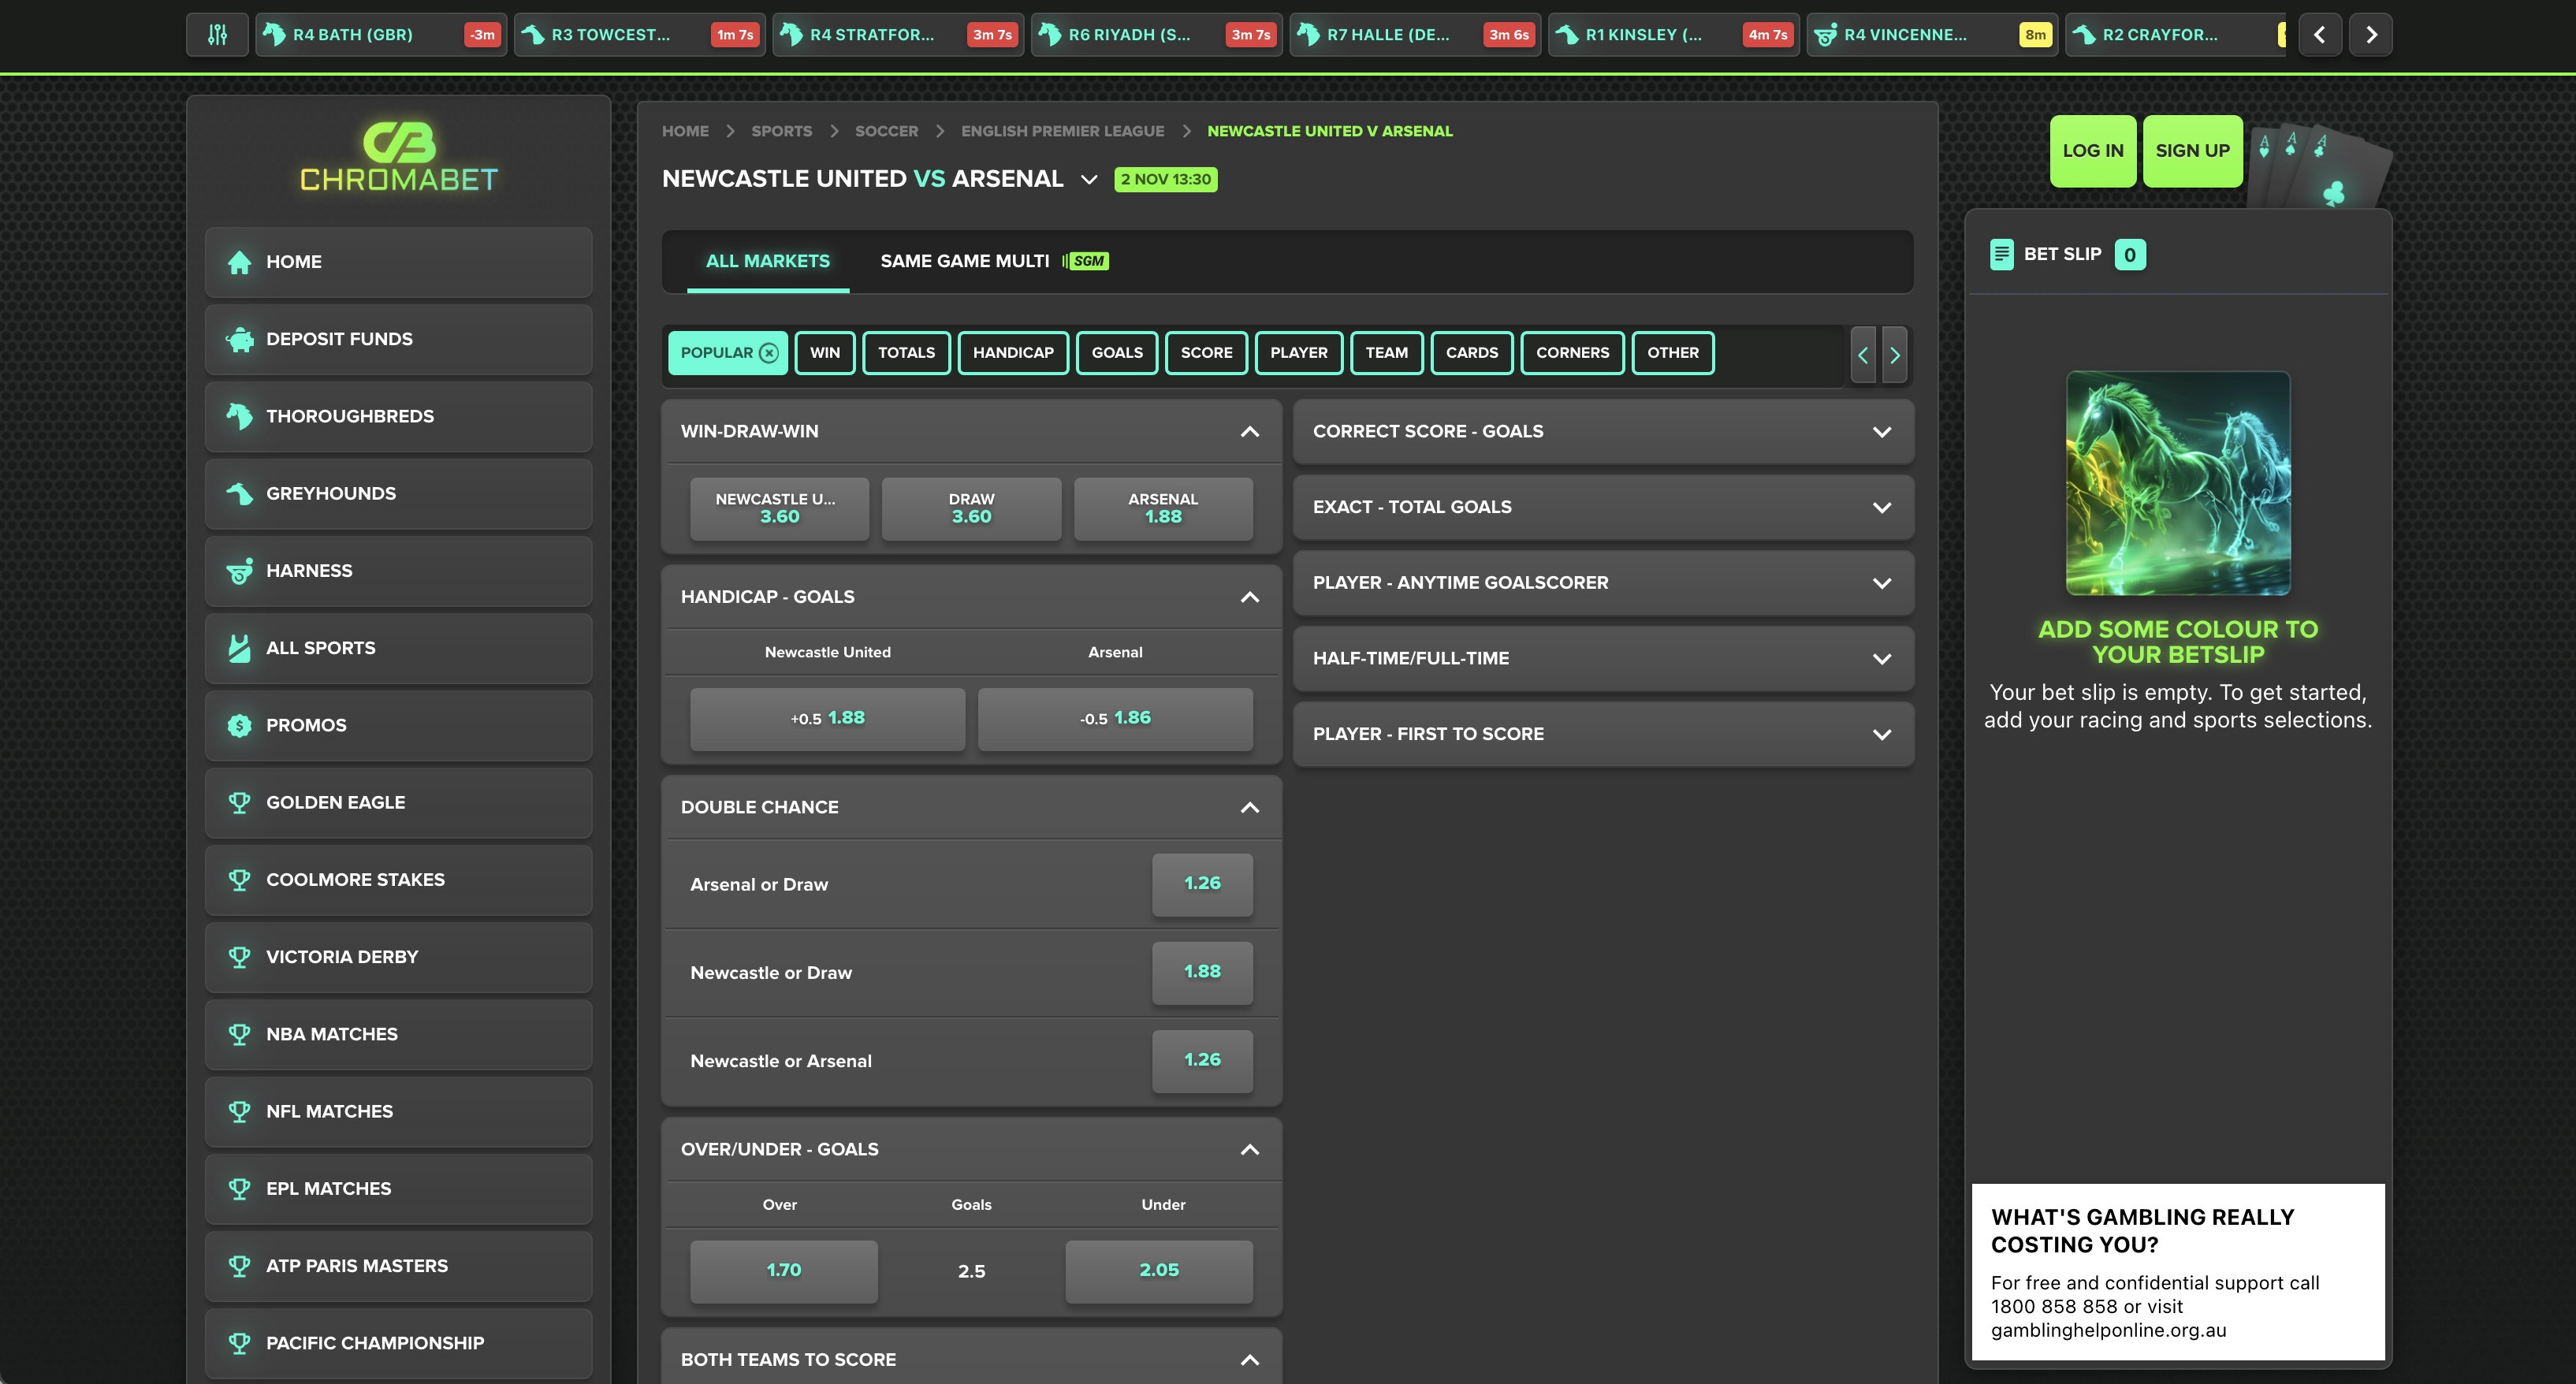
Task: Bet on Draw at 3.60
Action: pos(971,509)
